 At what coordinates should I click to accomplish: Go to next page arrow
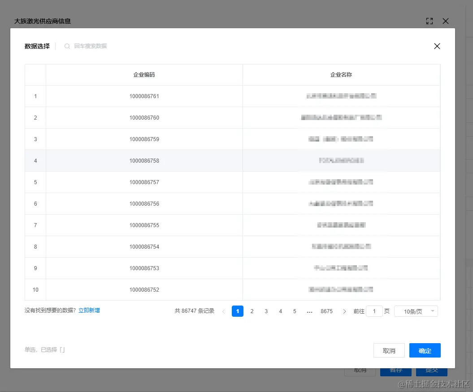click(x=344, y=311)
